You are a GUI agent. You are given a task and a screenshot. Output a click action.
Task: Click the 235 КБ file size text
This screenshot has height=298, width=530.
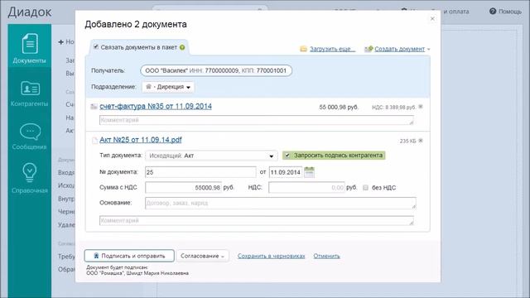pyautogui.click(x=407, y=142)
